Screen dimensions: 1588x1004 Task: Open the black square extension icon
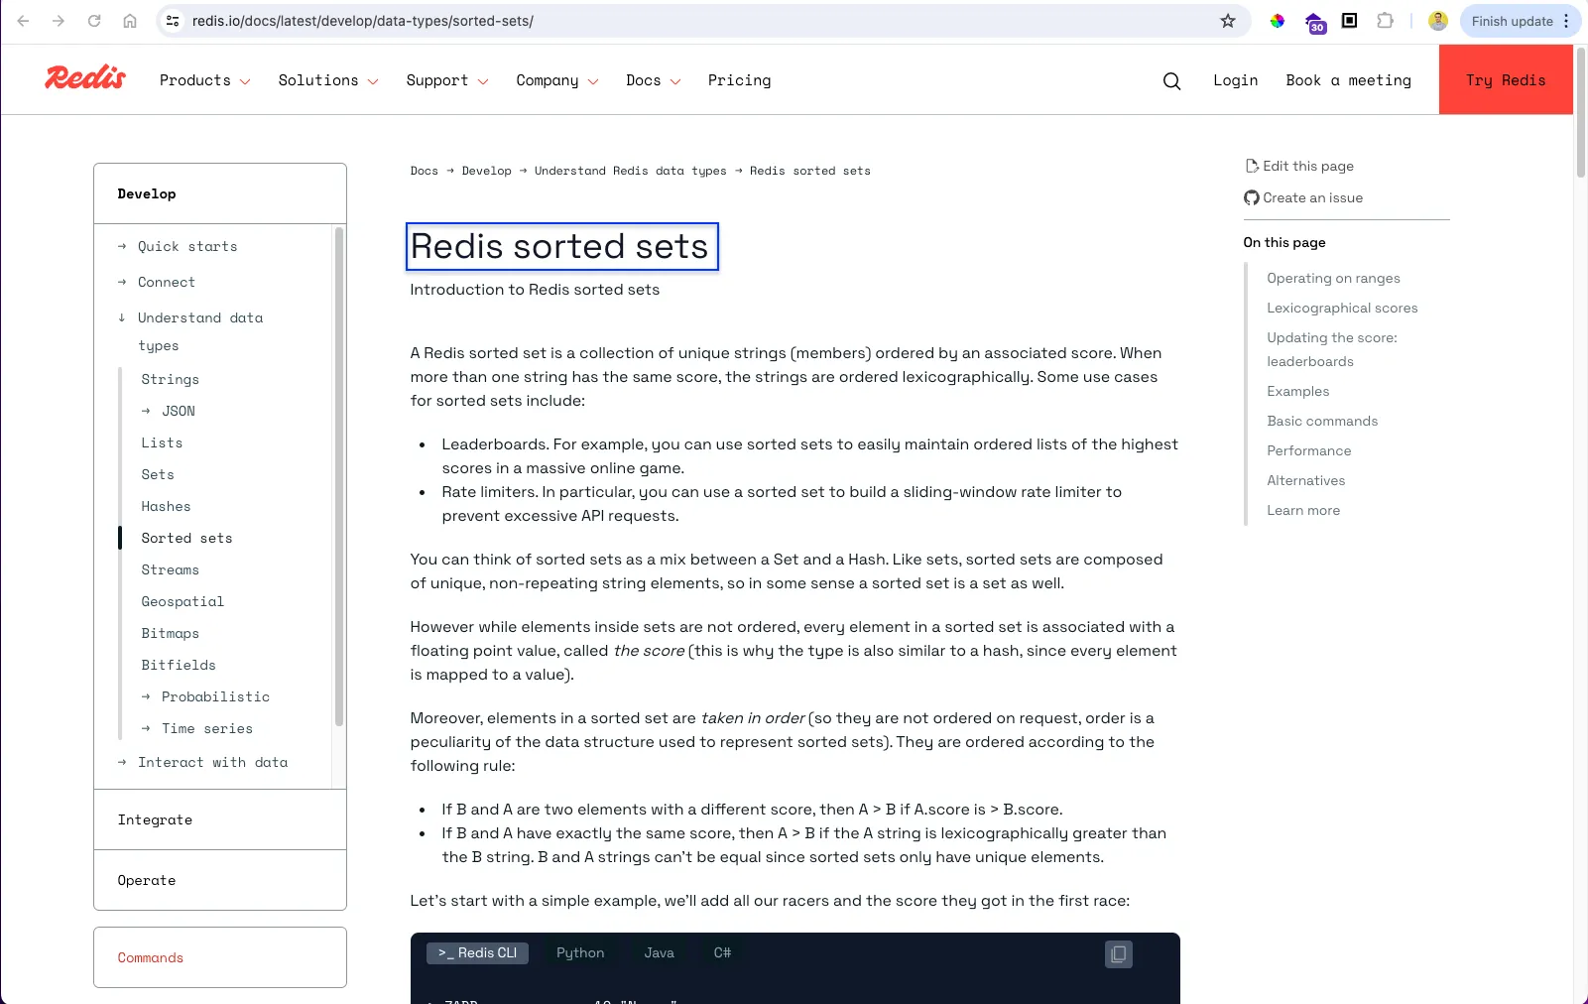[1350, 21]
